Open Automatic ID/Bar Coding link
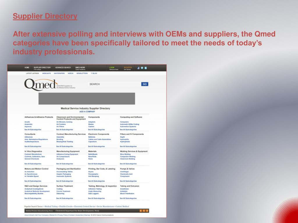Viewport: 298px width, 223px height. 130,124
